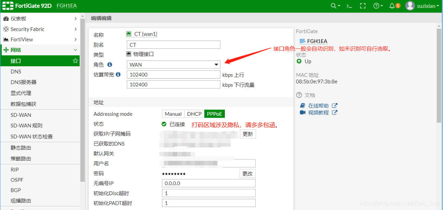Click the left sidebar scrollbar

tap(83, 100)
